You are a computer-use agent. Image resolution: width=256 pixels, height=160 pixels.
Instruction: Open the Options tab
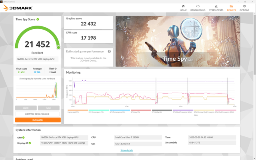244,8
